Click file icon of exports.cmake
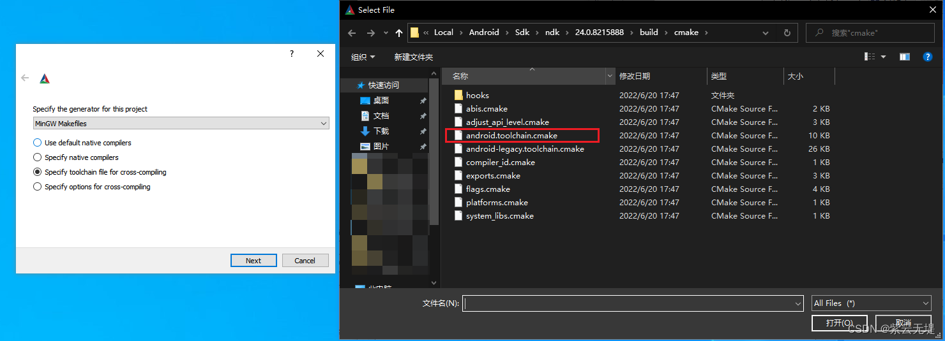Viewport: 945px width, 341px height. coord(458,175)
